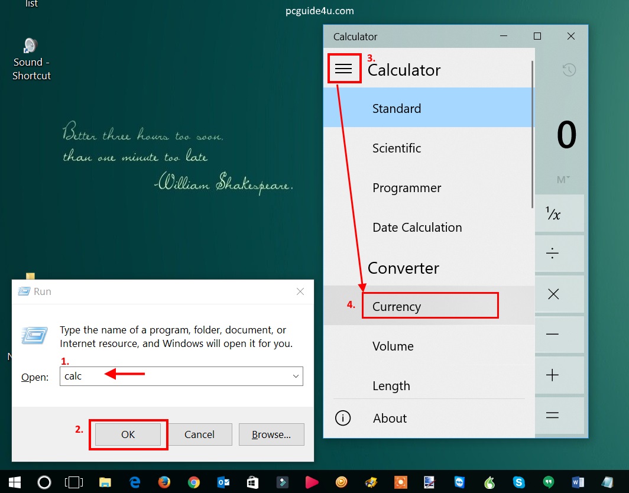629x493 pixels.
Task: Open the About info item
Action: pos(390,419)
